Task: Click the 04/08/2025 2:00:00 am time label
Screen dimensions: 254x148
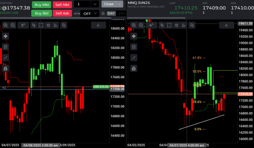Action: (x=41, y=145)
